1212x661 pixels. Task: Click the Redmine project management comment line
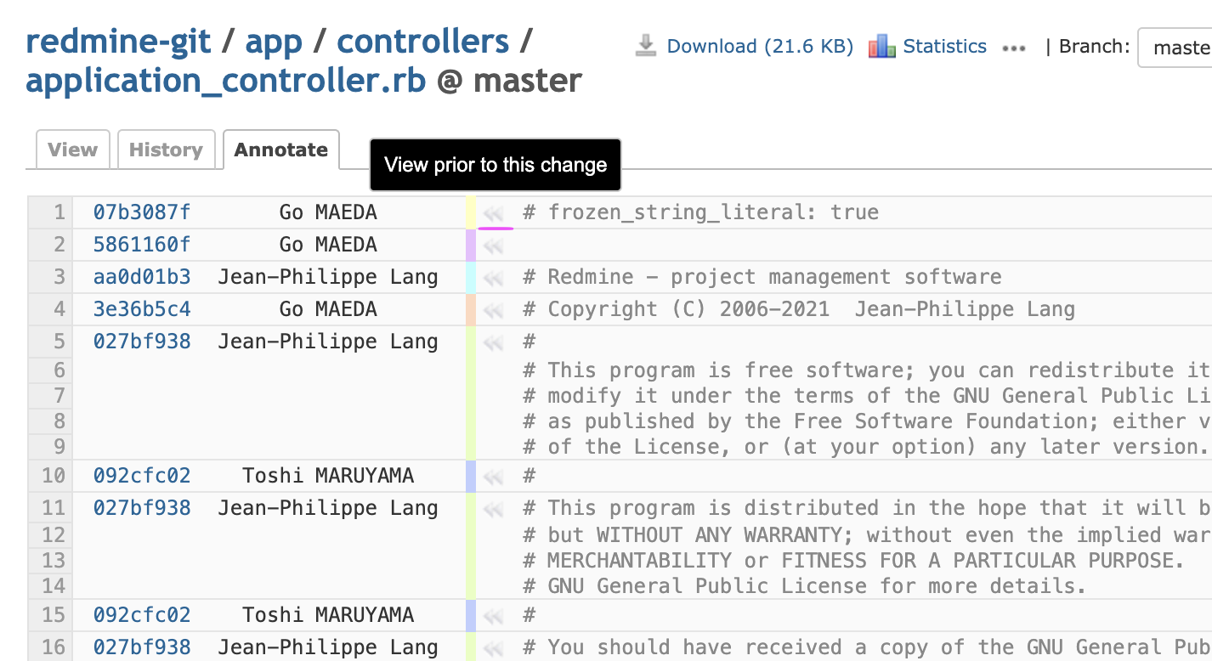click(762, 277)
